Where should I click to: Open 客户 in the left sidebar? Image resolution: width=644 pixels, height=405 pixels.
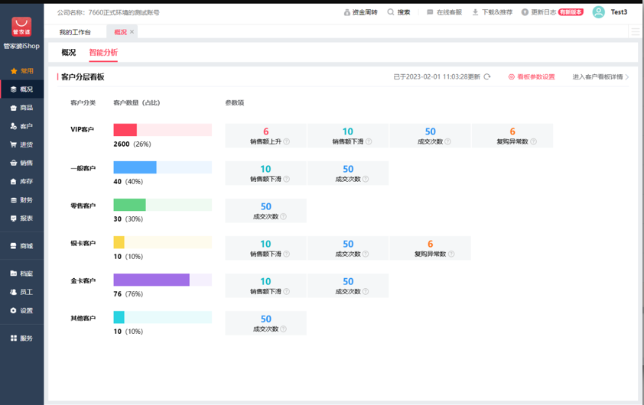pos(21,126)
